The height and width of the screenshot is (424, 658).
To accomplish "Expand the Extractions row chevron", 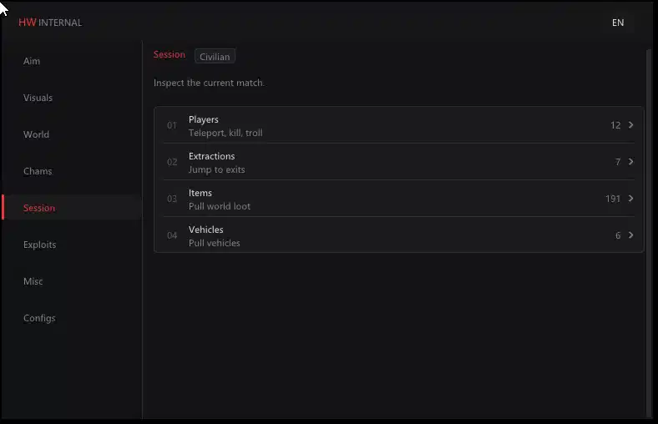I will click(x=630, y=161).
